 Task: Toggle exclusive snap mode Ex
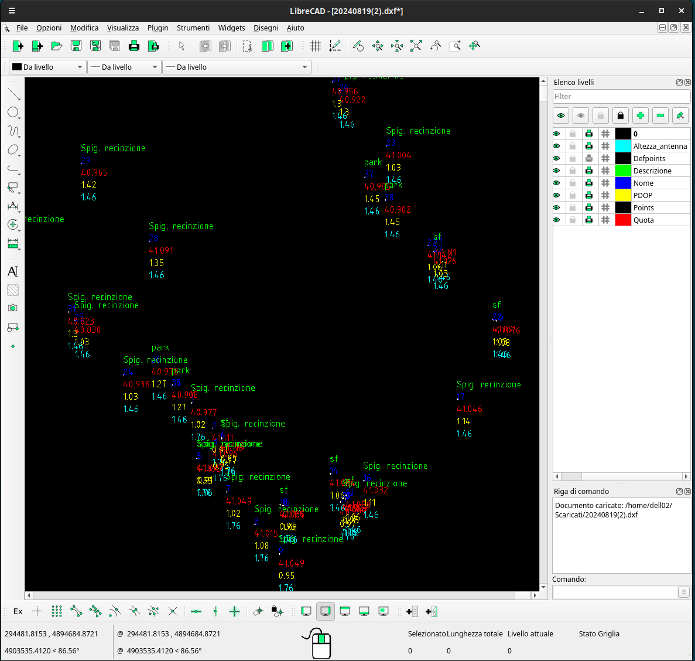coord(18,611)
